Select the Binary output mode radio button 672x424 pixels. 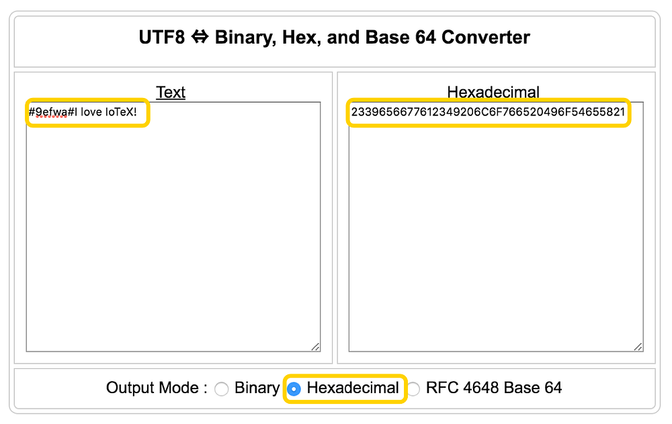click(x=222, y=388)
